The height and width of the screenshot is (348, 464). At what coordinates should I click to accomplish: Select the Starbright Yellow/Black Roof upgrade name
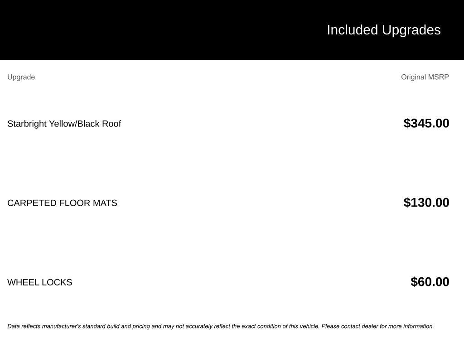click(x=64, y=124)
